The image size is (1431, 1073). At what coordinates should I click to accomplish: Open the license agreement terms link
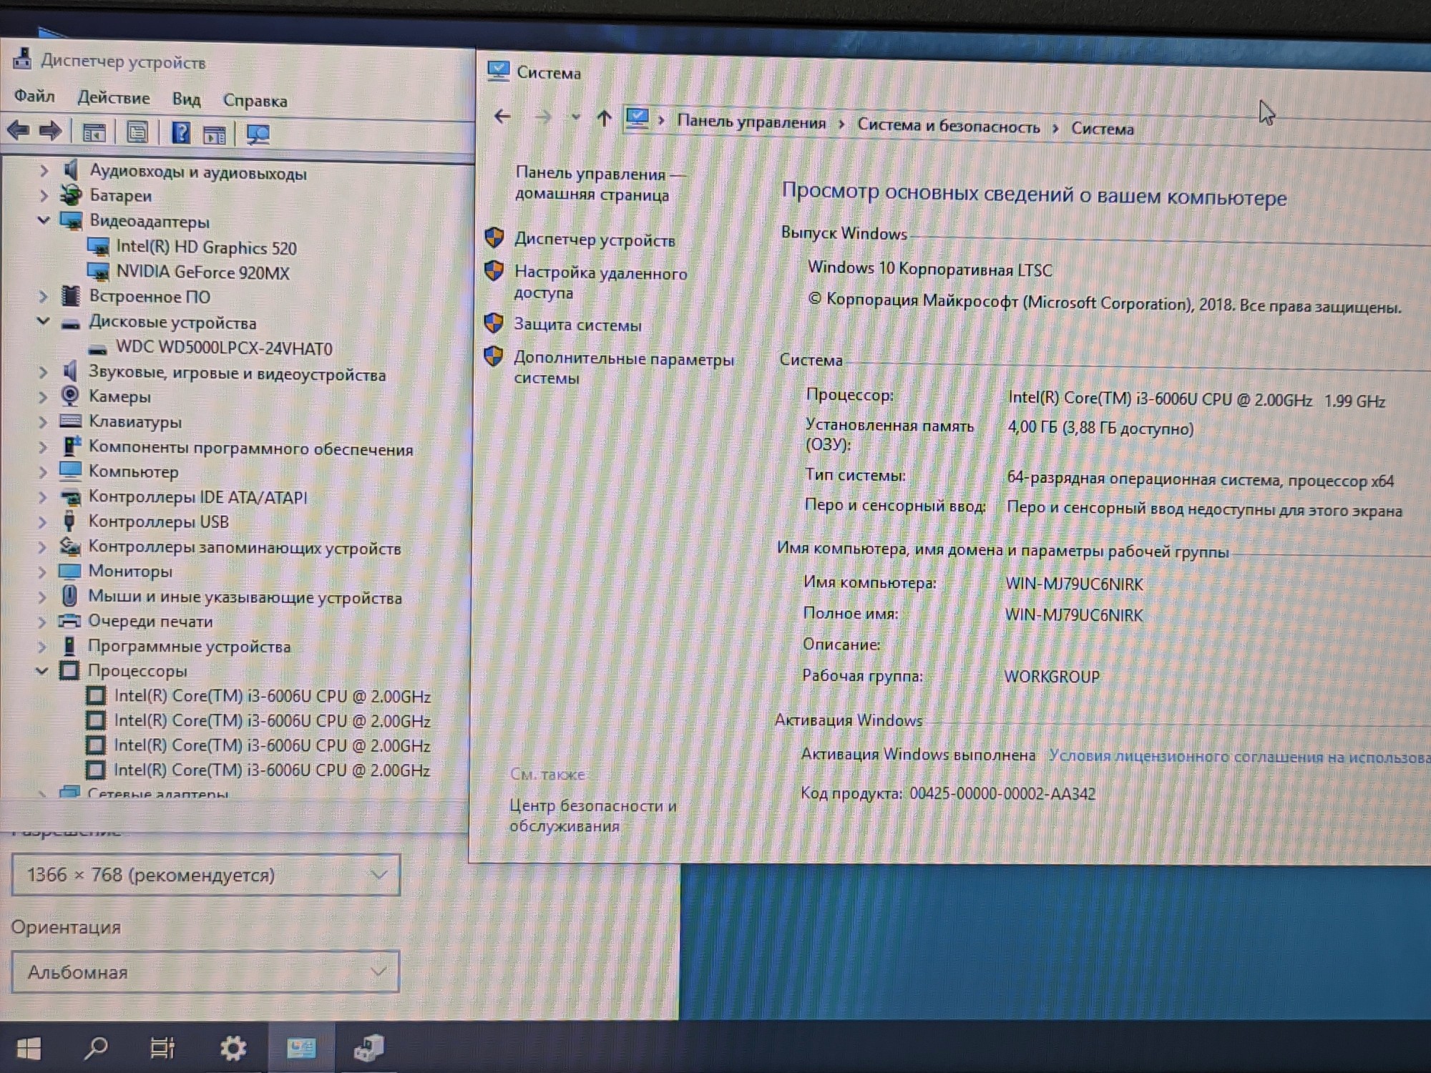point(1239,757)
